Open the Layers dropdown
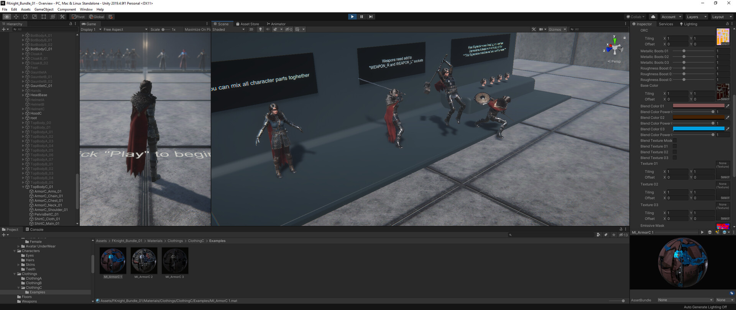736x310 pixels. point(697,17)
